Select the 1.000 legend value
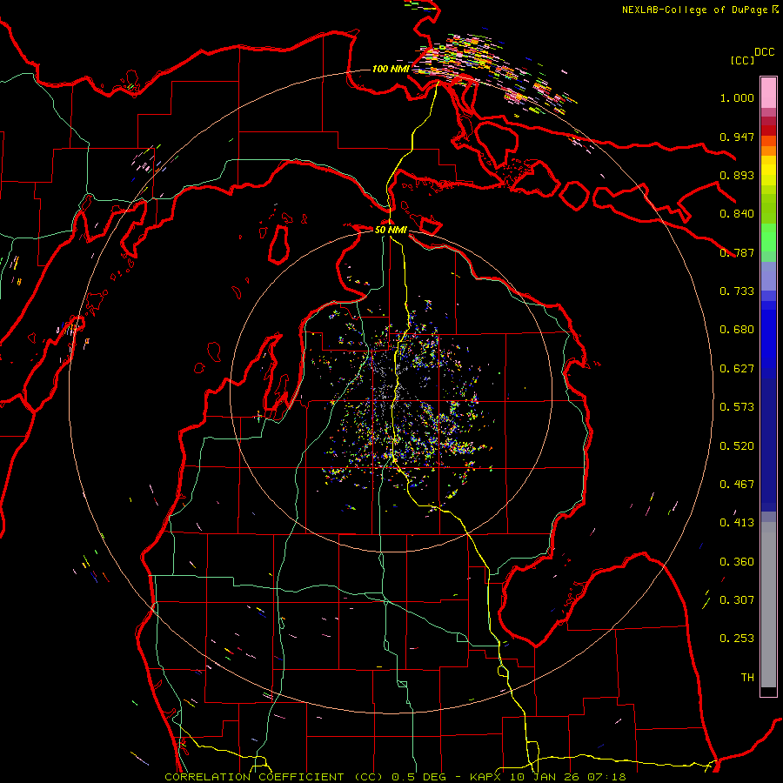This screenshot has height=783, width=783. pos(737,97)
